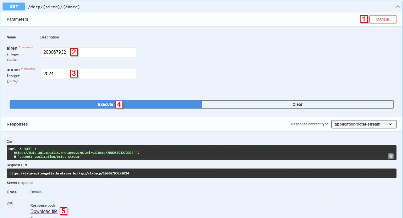Image resolution: width=403 pixels, height=218 pixels.
Task: Click inside the Curl command code block
Action: pos(201,153)
